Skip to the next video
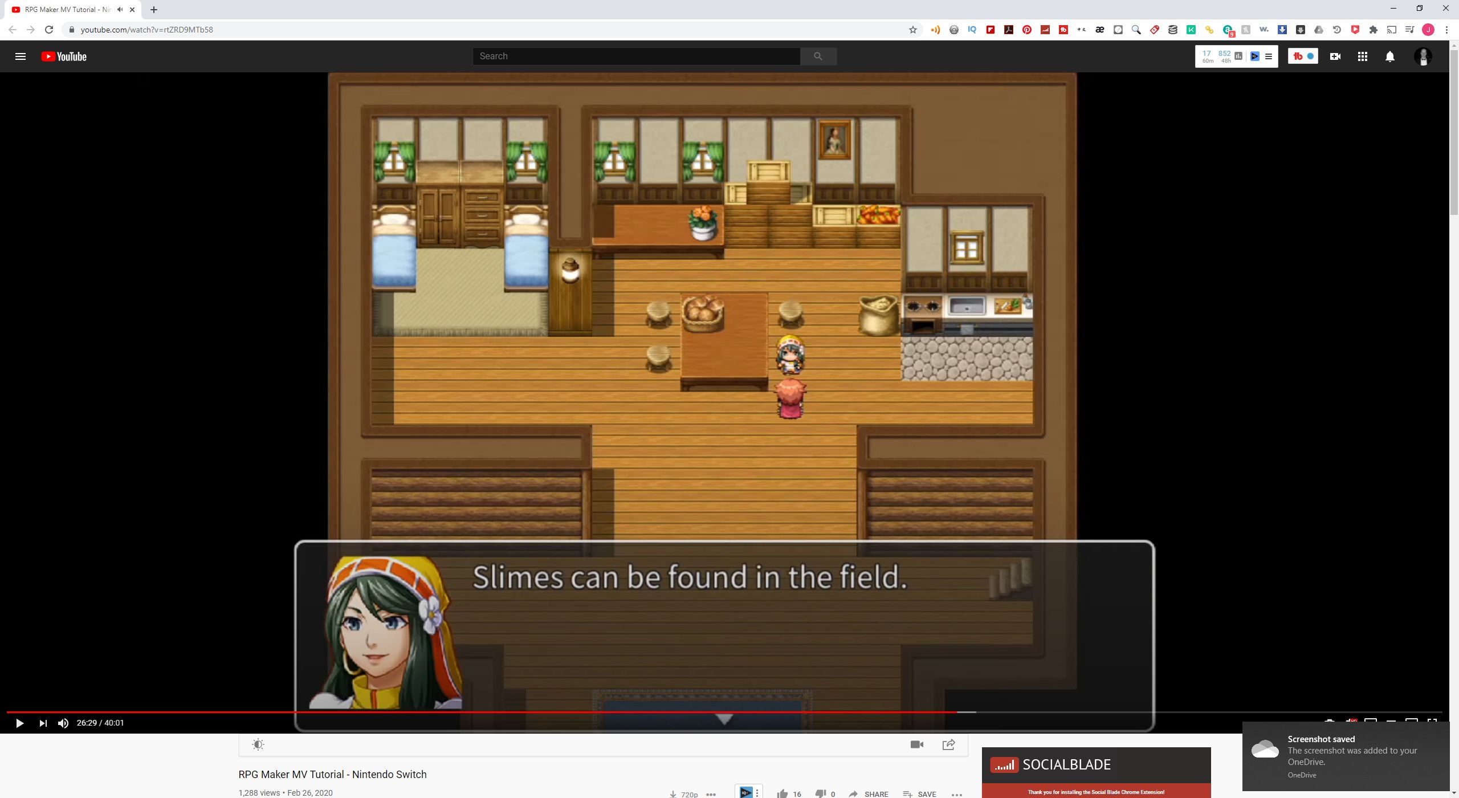The width and height of the screenshot is (1459, 798). [x=43, y=723]
